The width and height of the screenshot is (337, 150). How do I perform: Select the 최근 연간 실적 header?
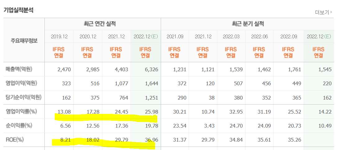click(103, 24)
